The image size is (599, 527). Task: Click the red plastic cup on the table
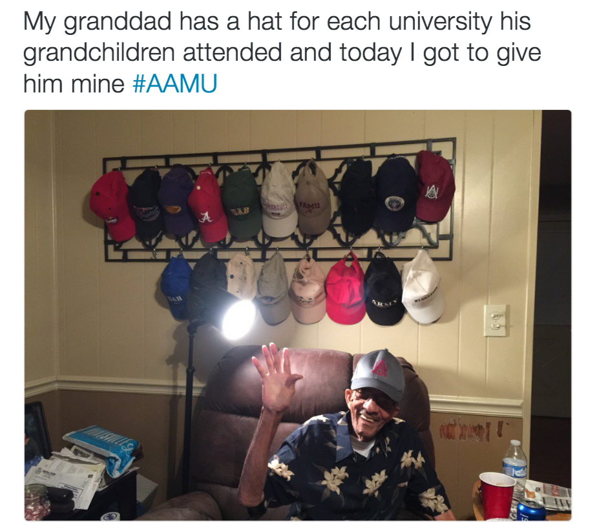[497, 495]
